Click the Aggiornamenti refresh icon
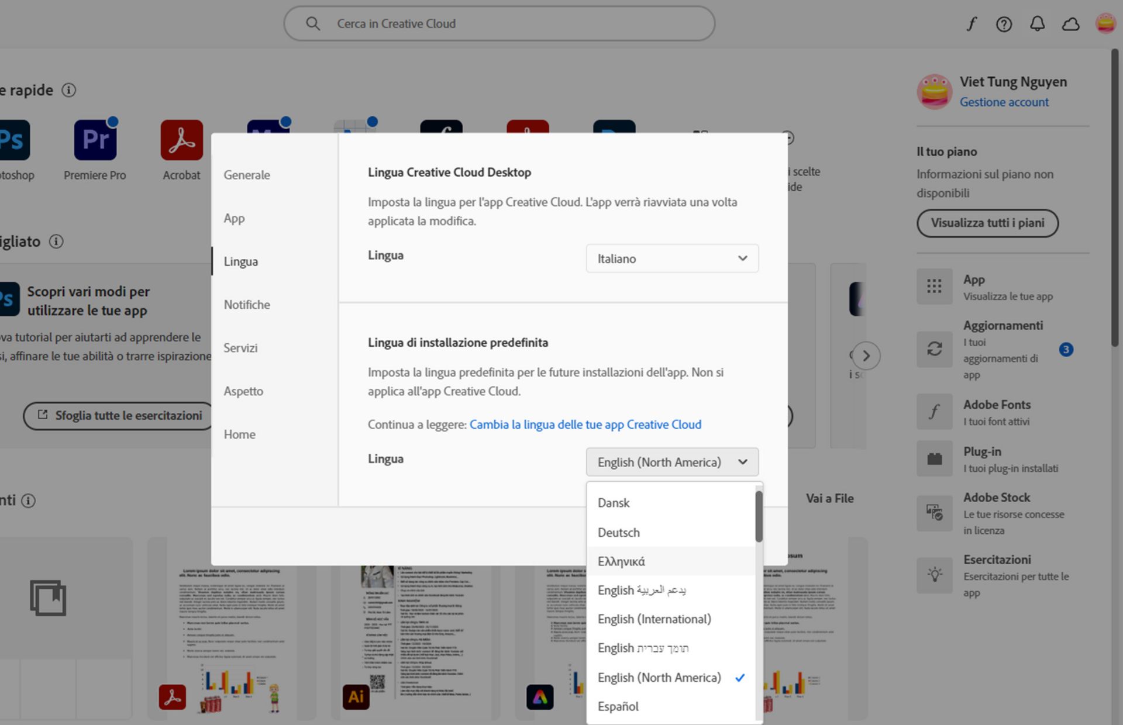1123x725 pixels. (x=934, y=349)
